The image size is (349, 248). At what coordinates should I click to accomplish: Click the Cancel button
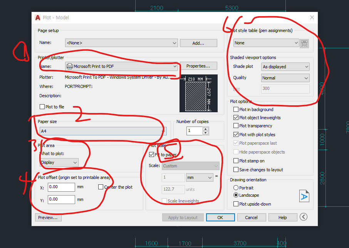coord(251,218)
